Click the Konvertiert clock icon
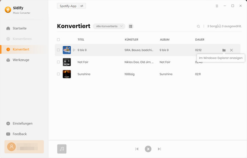 pos(8,49)
